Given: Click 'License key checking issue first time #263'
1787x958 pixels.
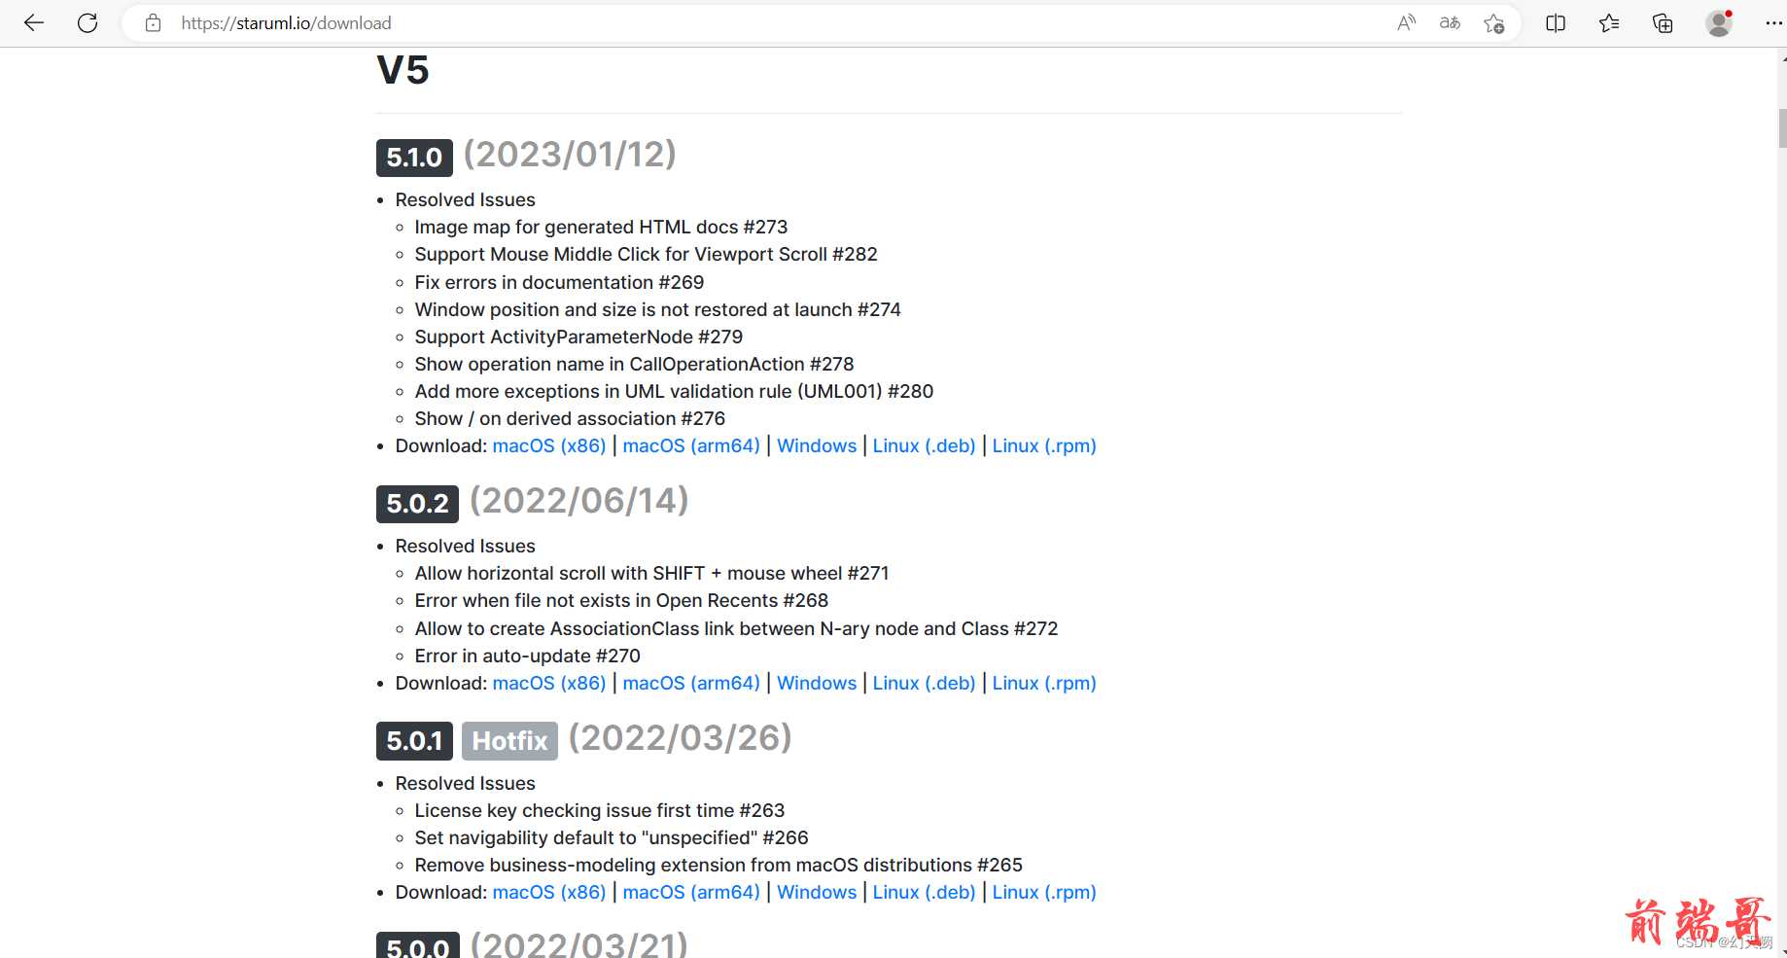Looking at the screenshot, I should (x=599, y=810).
